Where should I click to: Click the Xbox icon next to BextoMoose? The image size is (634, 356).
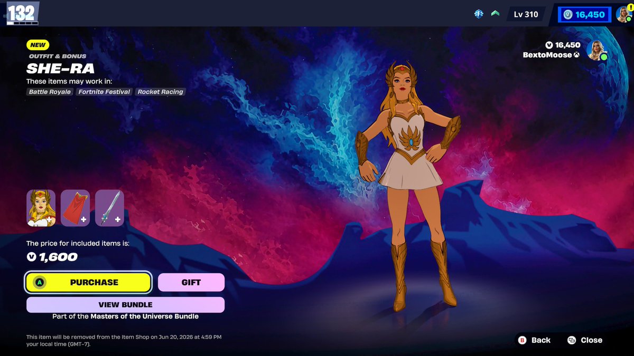[x=577, y=55]
